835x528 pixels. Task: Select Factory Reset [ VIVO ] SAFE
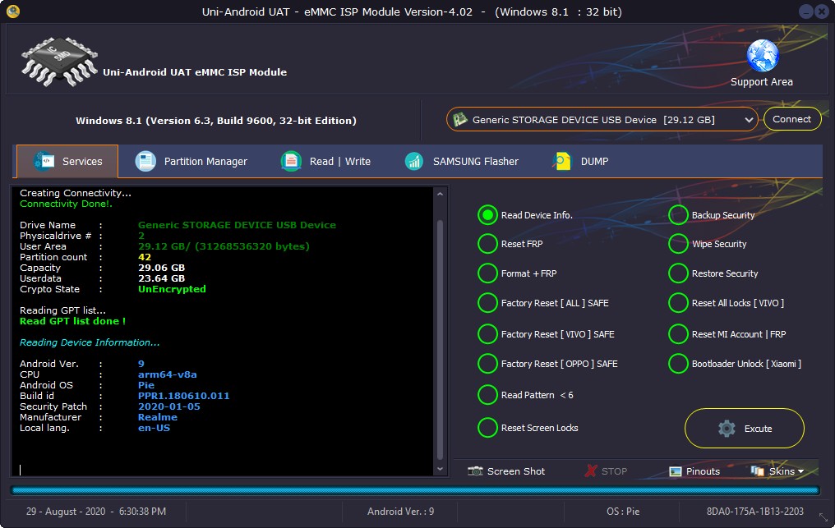(x=488, y=334)
